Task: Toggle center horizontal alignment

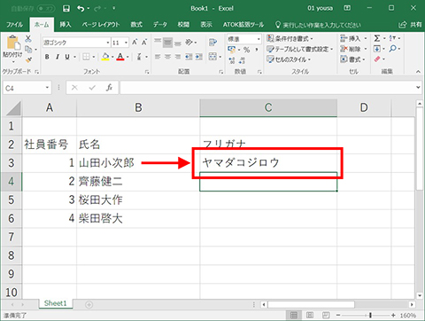Action: click(x=167, y=57)
